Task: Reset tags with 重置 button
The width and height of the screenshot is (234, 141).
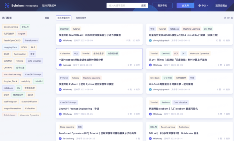Action: (47, 18)
